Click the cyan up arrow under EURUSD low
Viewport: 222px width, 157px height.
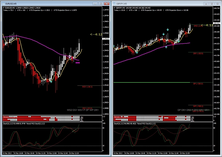pyautogui.click(x=51, y=82)
